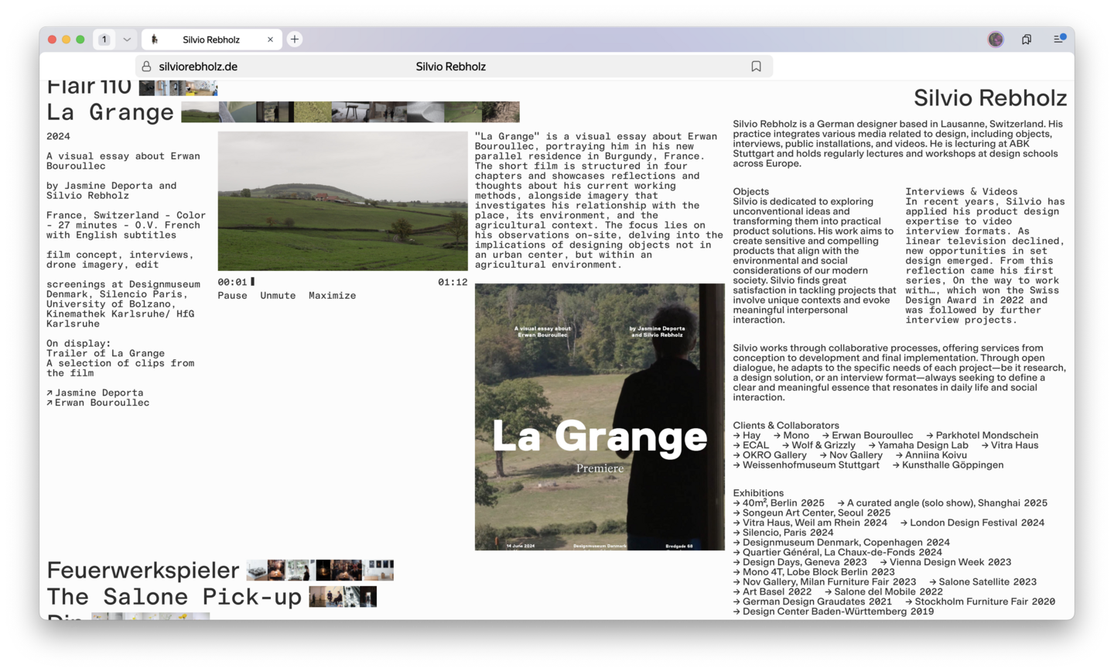1114x672 pixels.
Task: Pause the La Grange trailer
Action: pyautogui.click(x=232, y=296)
